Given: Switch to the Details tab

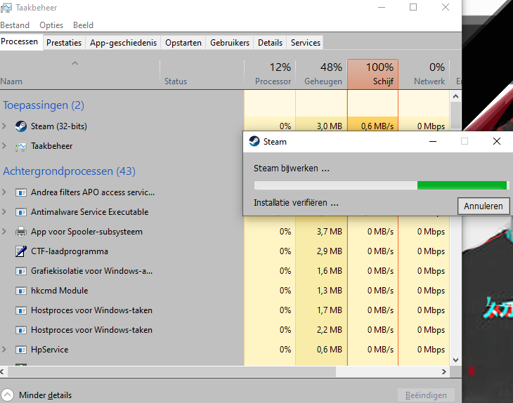Looking at the screenshot, I should pos(270,43).
